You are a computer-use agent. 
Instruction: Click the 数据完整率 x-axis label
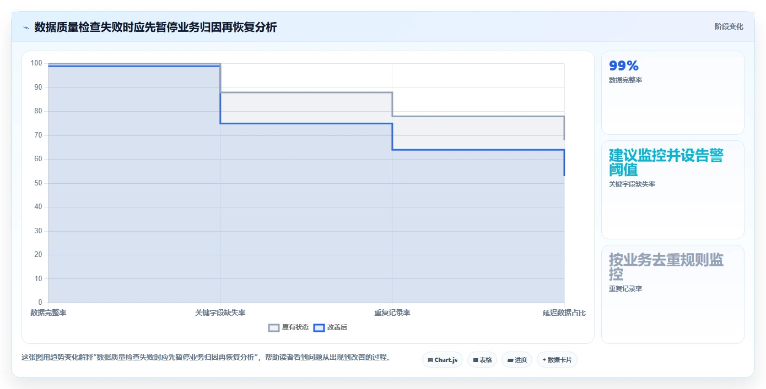pyautogui.click(x=48, y=313)
